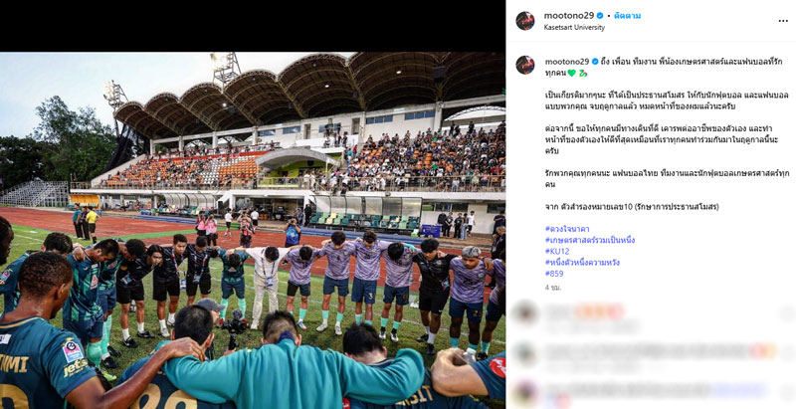Click the stadium team huddle photo

(253, 231)
